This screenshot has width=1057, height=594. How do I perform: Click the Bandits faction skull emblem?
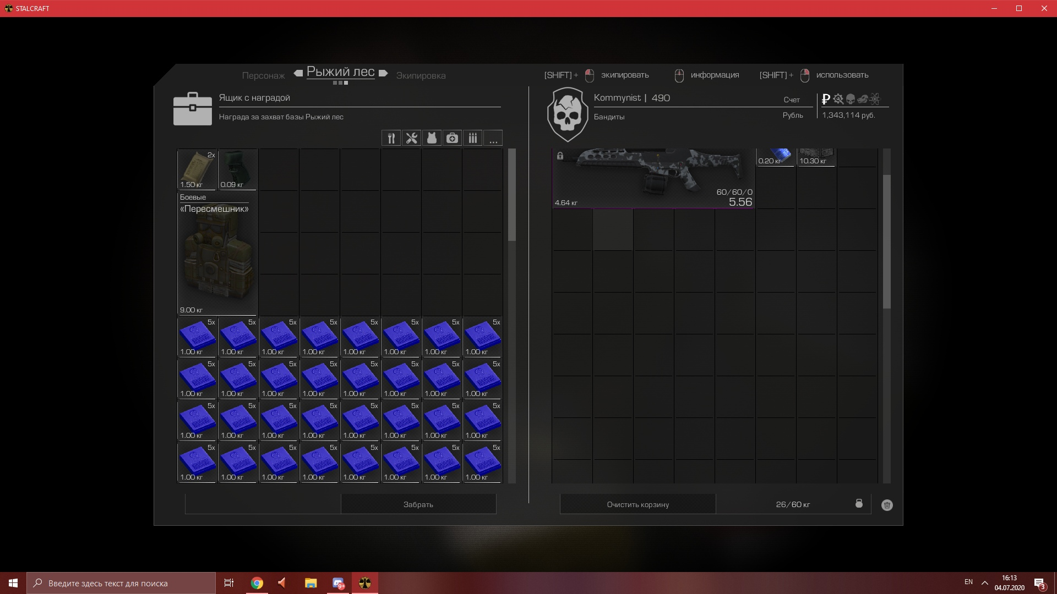point(567,115)
